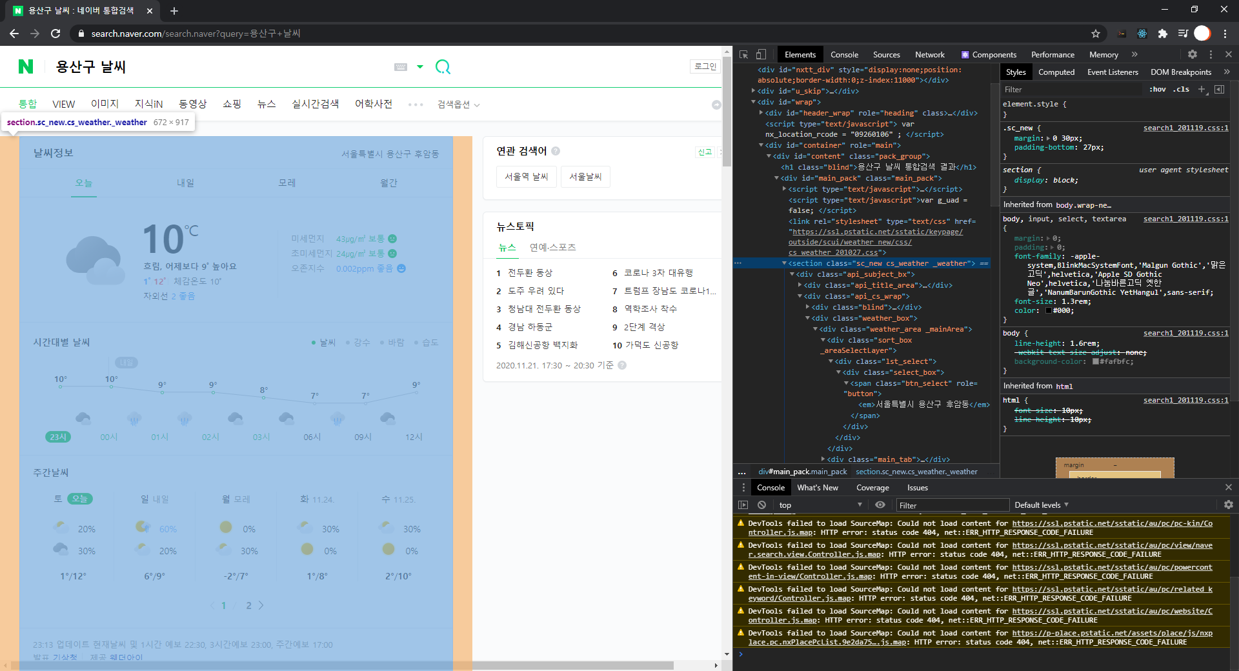The height and width of the screenshot is (671, 1239).
Task: Switch to DevTools Console panel tab
Action: point(844,55)
